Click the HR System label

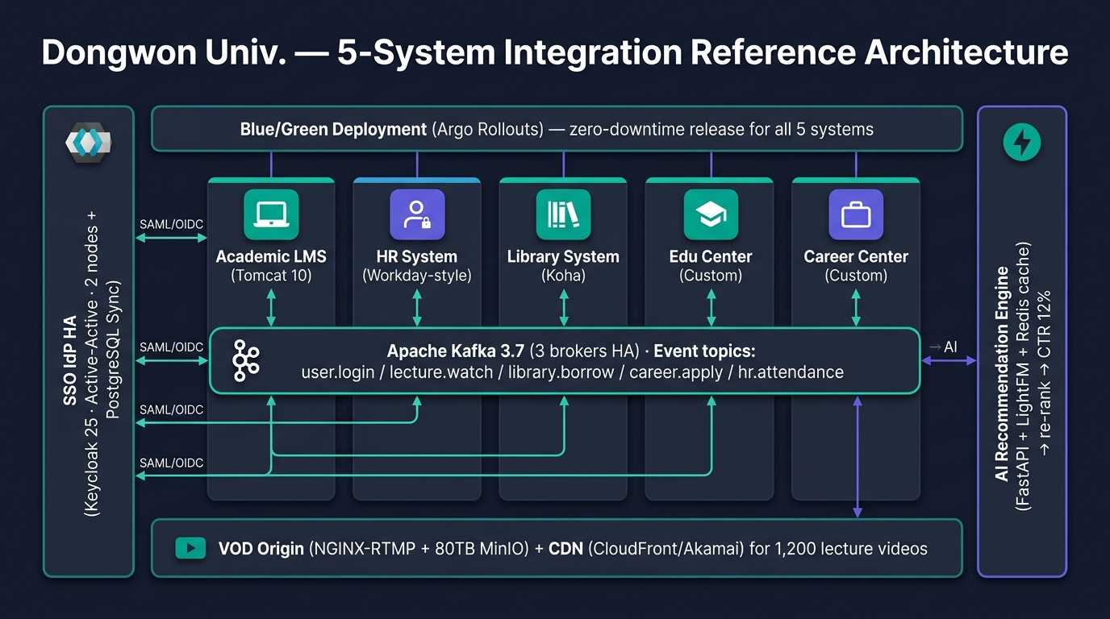point(417,256)
